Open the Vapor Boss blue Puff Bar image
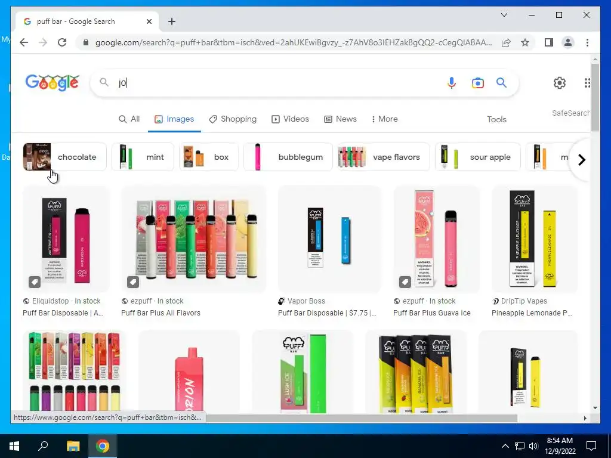This screenshot has width=611, height=458. pyautogui.click(x=329, y=239)
